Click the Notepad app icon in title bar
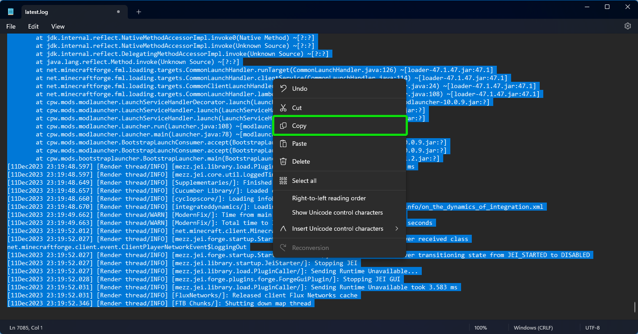Viewport: 638px width, 334px height. point(11,12)
